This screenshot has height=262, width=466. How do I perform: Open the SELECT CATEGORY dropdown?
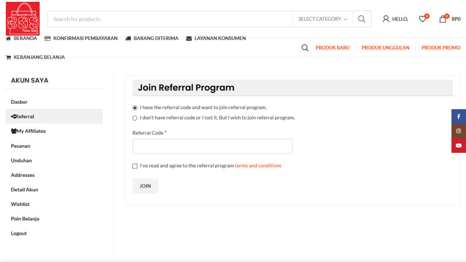[x=322, y=19]
